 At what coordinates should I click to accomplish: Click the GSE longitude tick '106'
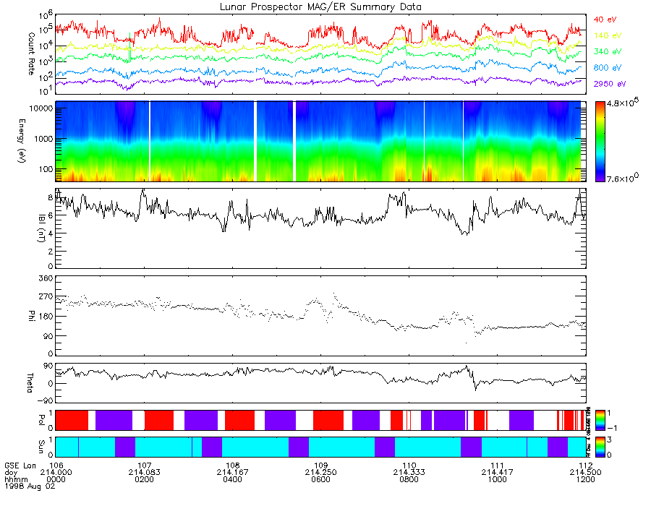pyautogui.click(x=56, y=466)
